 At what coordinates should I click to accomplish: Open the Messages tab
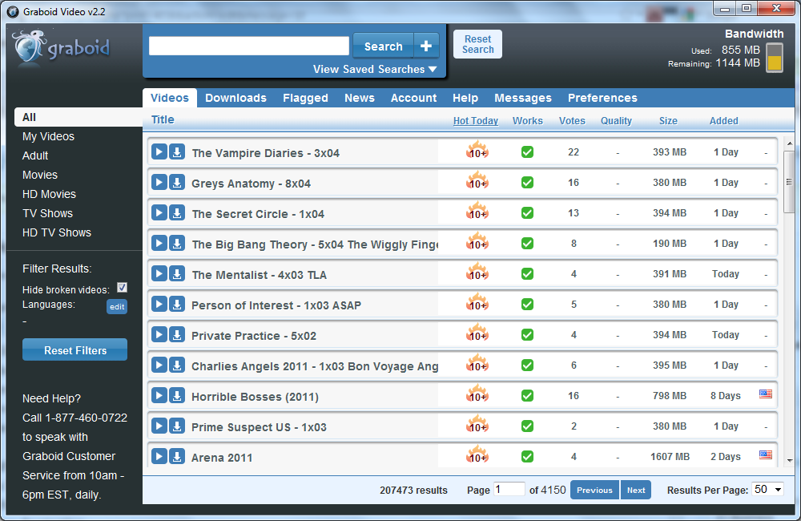[523, 98]
